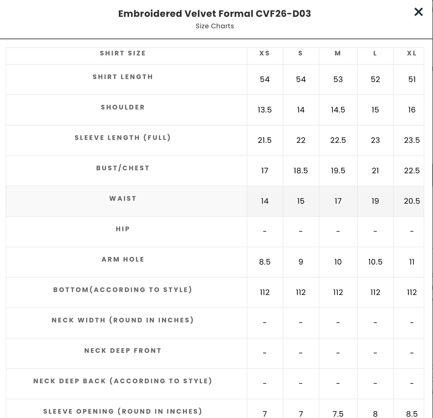Viewport: 433px width, 418px height.
Task: Click the Bust/Chest row label
Action: pyautogui.click(x=123, y=168)
